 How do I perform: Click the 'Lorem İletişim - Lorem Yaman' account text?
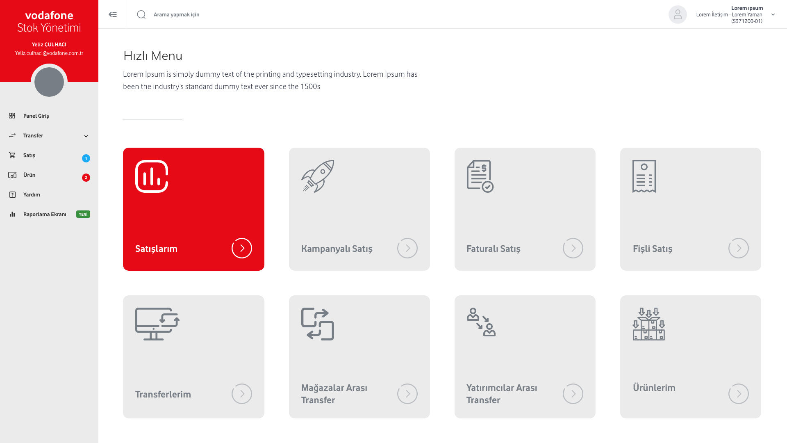click(729, 14)
